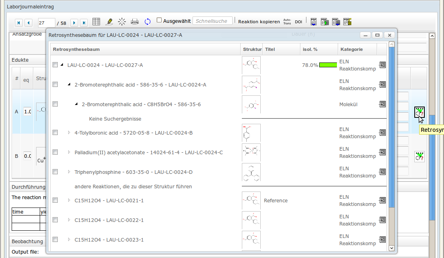This screenshot has width=444, height=258.
Task: Click into the Schnellsuche search field
Action: tap(212, 21)
